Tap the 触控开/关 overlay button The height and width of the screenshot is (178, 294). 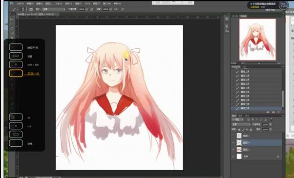16,47
